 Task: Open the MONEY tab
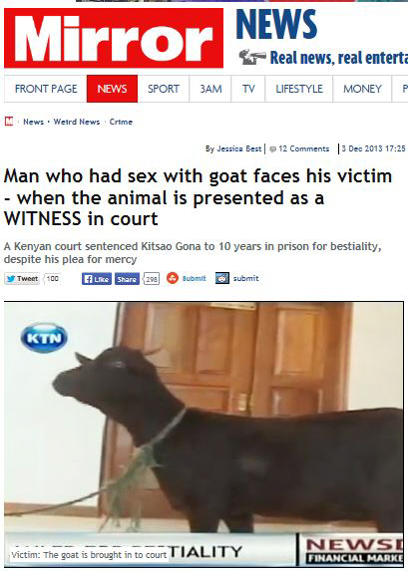coord(362,89)
